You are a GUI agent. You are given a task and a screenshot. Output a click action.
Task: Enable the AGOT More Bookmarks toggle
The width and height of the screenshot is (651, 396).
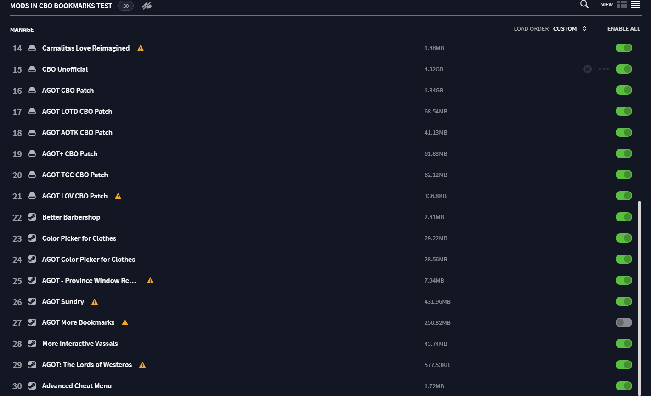tap(624, 322)
